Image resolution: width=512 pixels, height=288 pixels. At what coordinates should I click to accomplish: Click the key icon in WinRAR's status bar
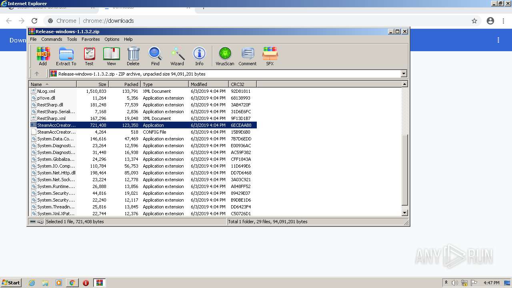point(40,222)
